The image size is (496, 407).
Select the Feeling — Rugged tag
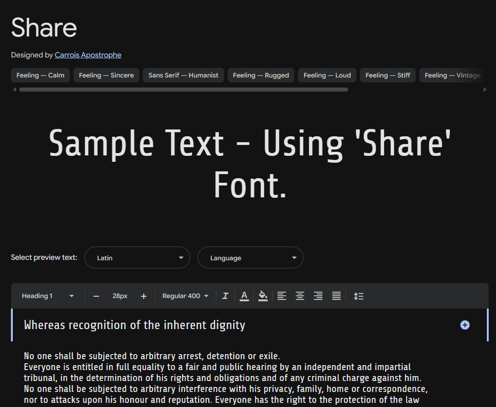261,75
